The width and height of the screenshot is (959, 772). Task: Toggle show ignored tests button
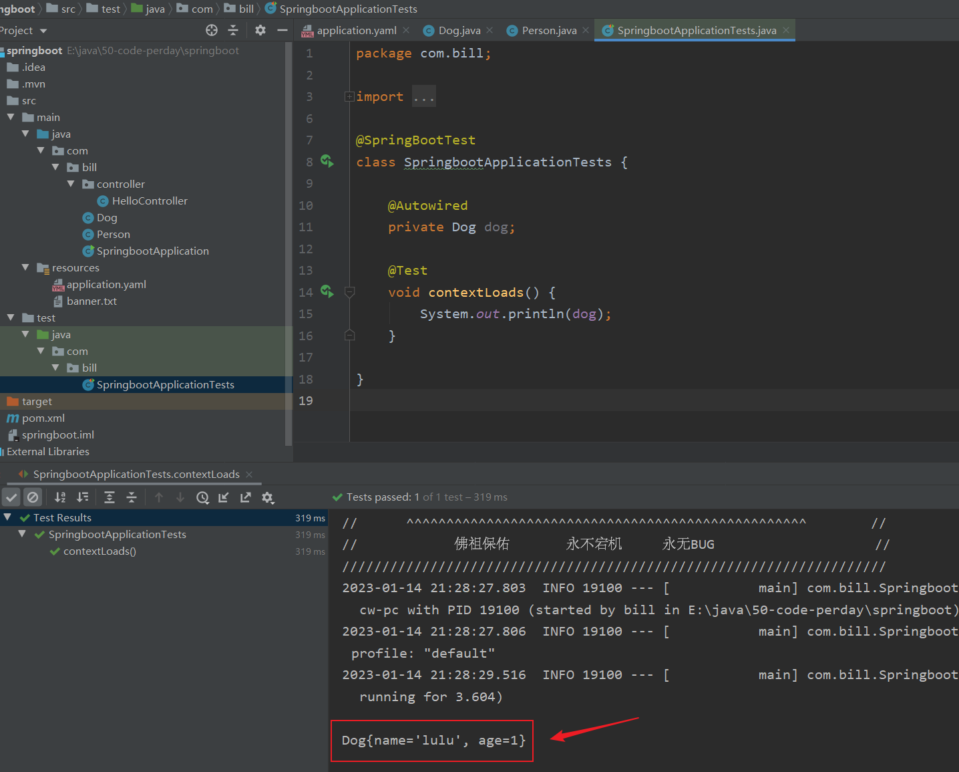pos(33,497)
